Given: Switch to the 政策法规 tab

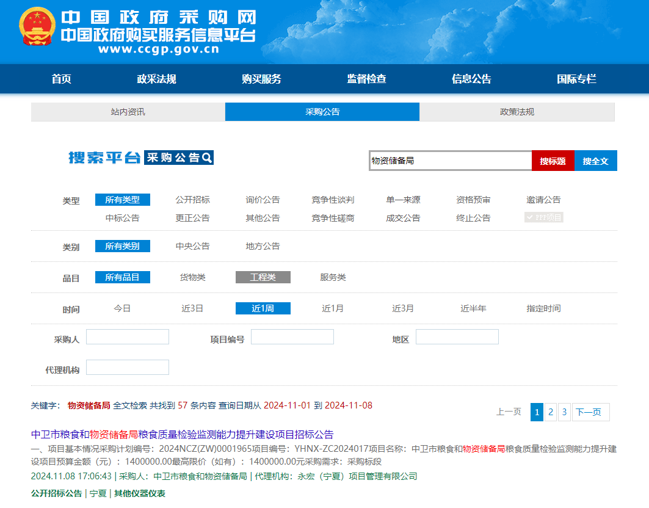Looking at the screenshot, I should click(517, 112).
